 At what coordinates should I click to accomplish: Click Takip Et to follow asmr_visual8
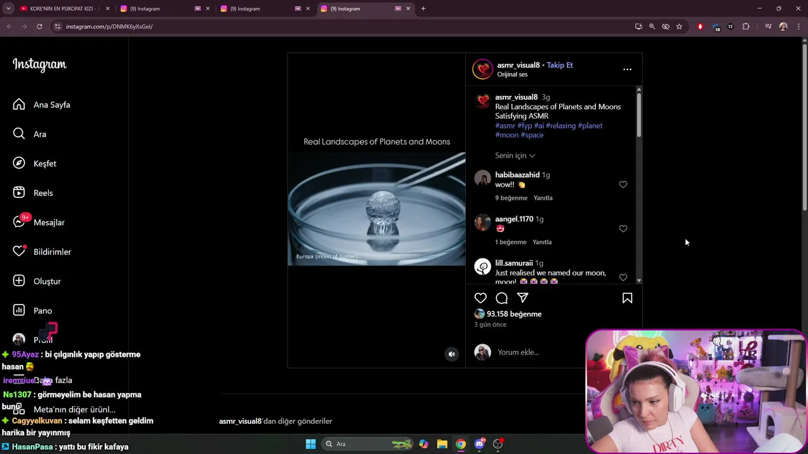click(x=559, y=65)
